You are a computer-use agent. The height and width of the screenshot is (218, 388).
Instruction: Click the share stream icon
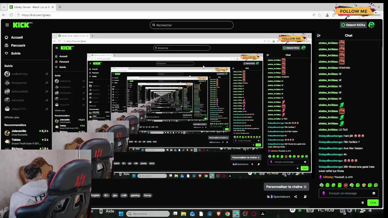[x=296, y=197]
